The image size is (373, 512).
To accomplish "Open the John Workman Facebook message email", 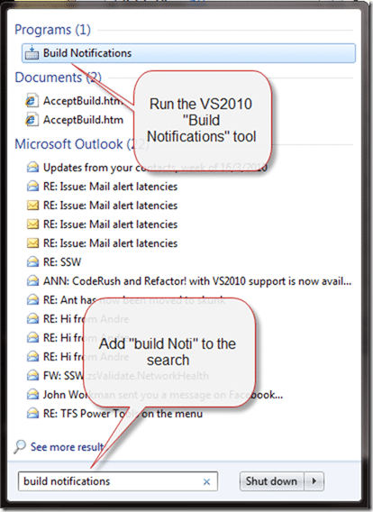I will coord(163,395).
